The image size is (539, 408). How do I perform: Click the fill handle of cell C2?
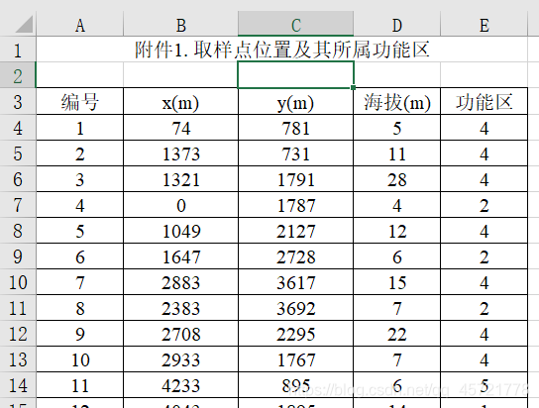click(x=354, y=88)
